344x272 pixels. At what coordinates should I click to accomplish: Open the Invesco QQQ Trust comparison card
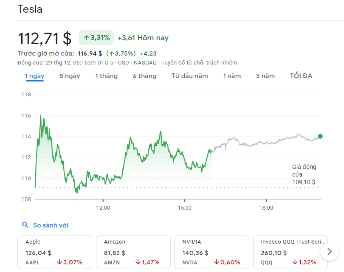[x=290, y=252]
